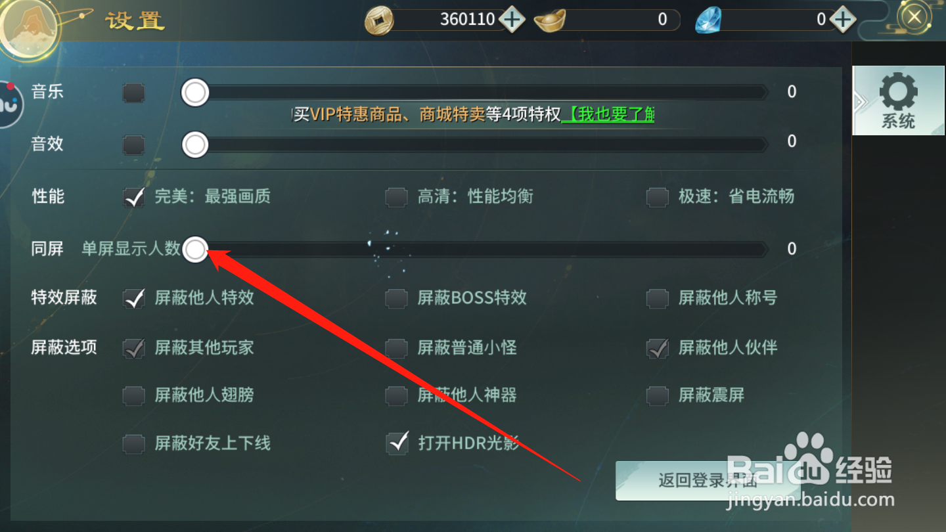Image resolution: width=946 pixels, height=532 pixels.
Task: Click 返回登录界面 button
Action: (x=708, y=481)
